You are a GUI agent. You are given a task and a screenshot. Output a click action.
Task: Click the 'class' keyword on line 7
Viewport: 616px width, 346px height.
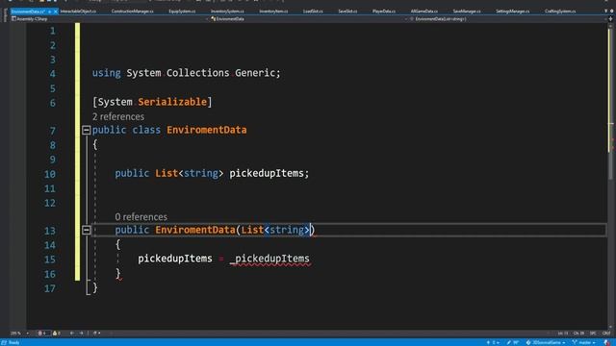[x=146, y=130]
